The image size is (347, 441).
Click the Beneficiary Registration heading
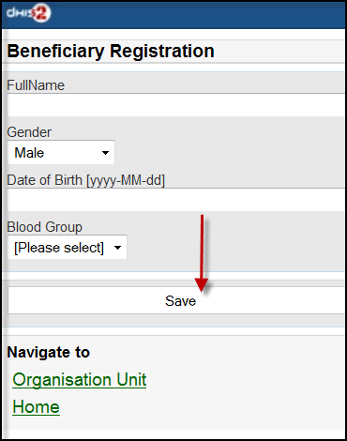point(111,52)
